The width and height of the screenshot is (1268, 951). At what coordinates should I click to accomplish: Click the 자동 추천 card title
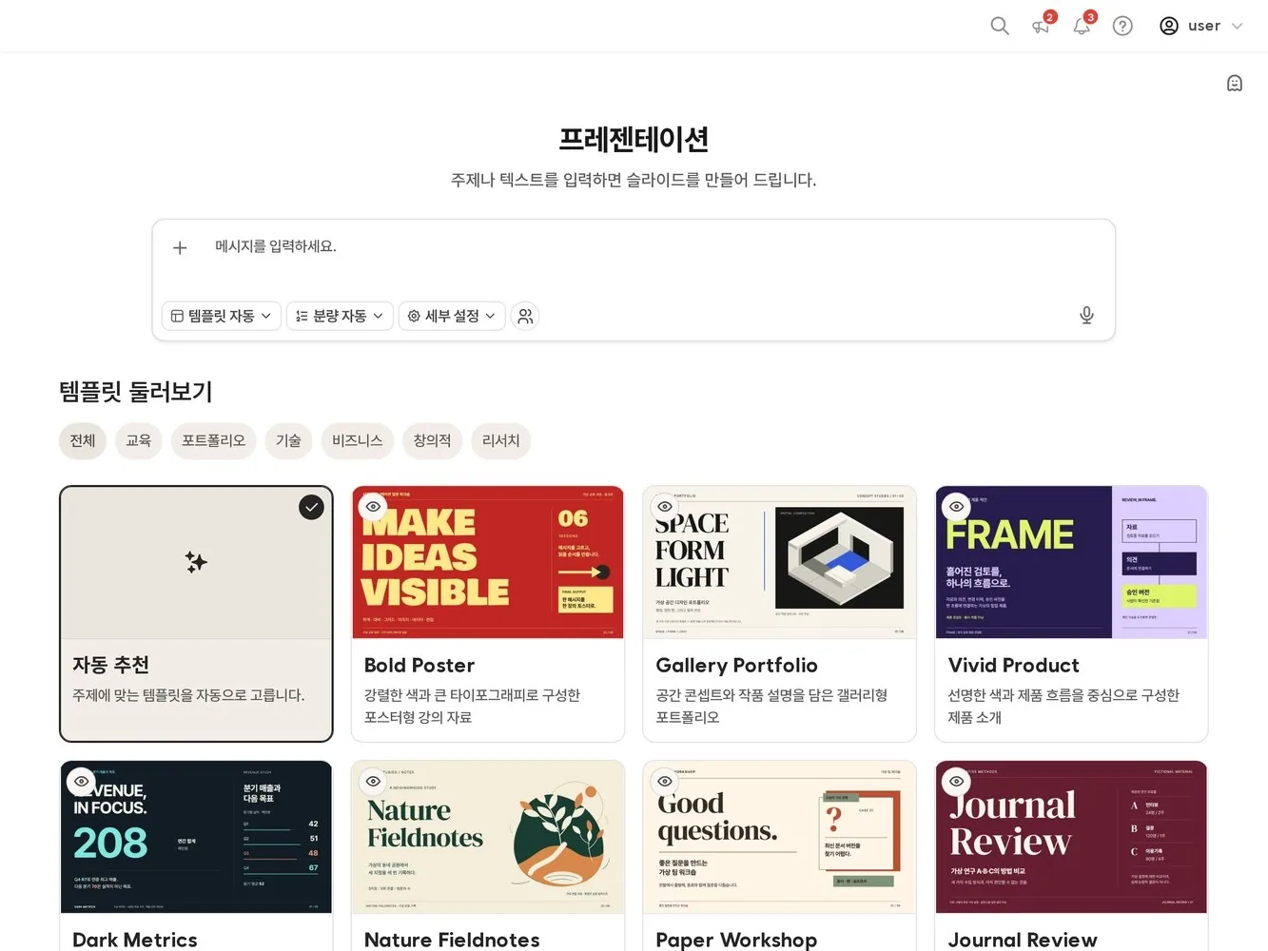pyautogui.click(x=111, y=665)
